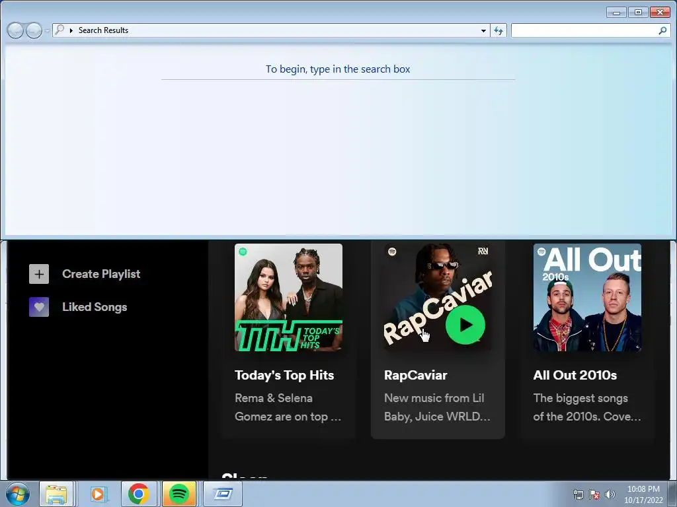Click the Today's Top Hits playlist title

[x=284, y=375]
